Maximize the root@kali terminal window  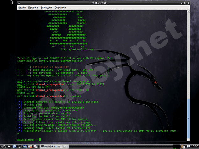tap(185, 3)
